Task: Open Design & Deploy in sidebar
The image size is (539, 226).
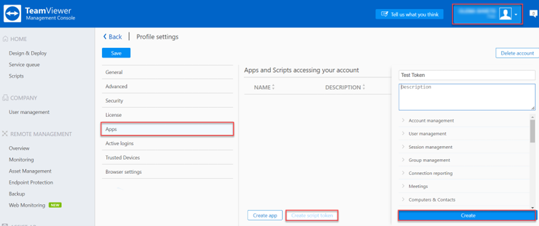Action: 28,53
